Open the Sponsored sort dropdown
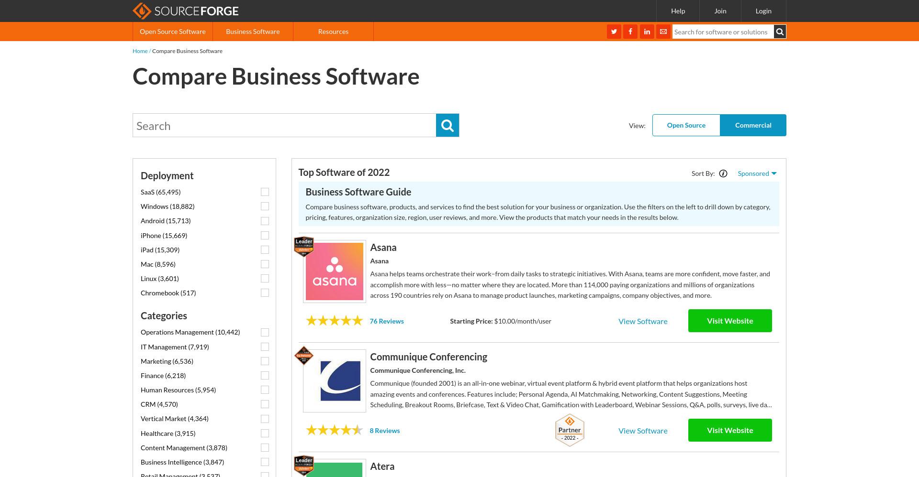Image resolution: width=919 pixels, height=477 pixels. pyautogui.click(x=757, y=173)
